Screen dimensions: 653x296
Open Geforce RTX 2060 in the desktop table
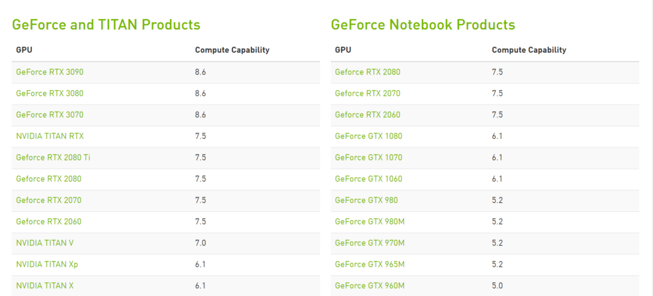(x=48, y=222)
